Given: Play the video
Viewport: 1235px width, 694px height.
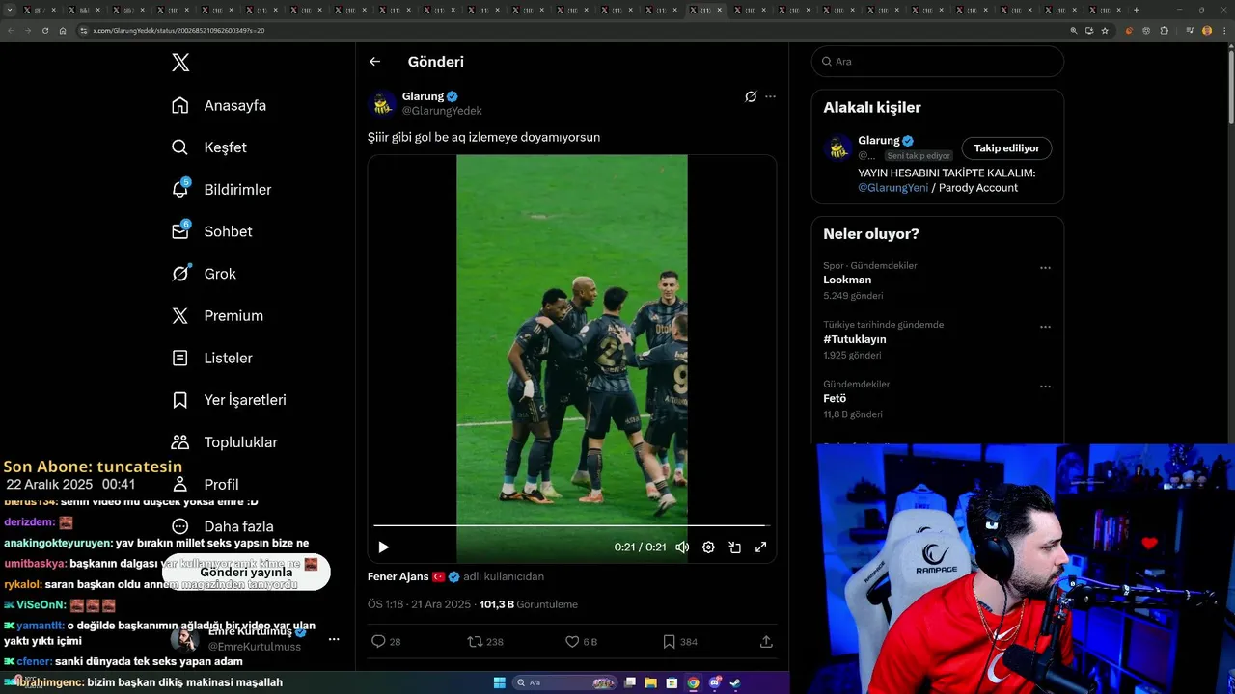Looking at the screenshot, I should click(383, 547).
